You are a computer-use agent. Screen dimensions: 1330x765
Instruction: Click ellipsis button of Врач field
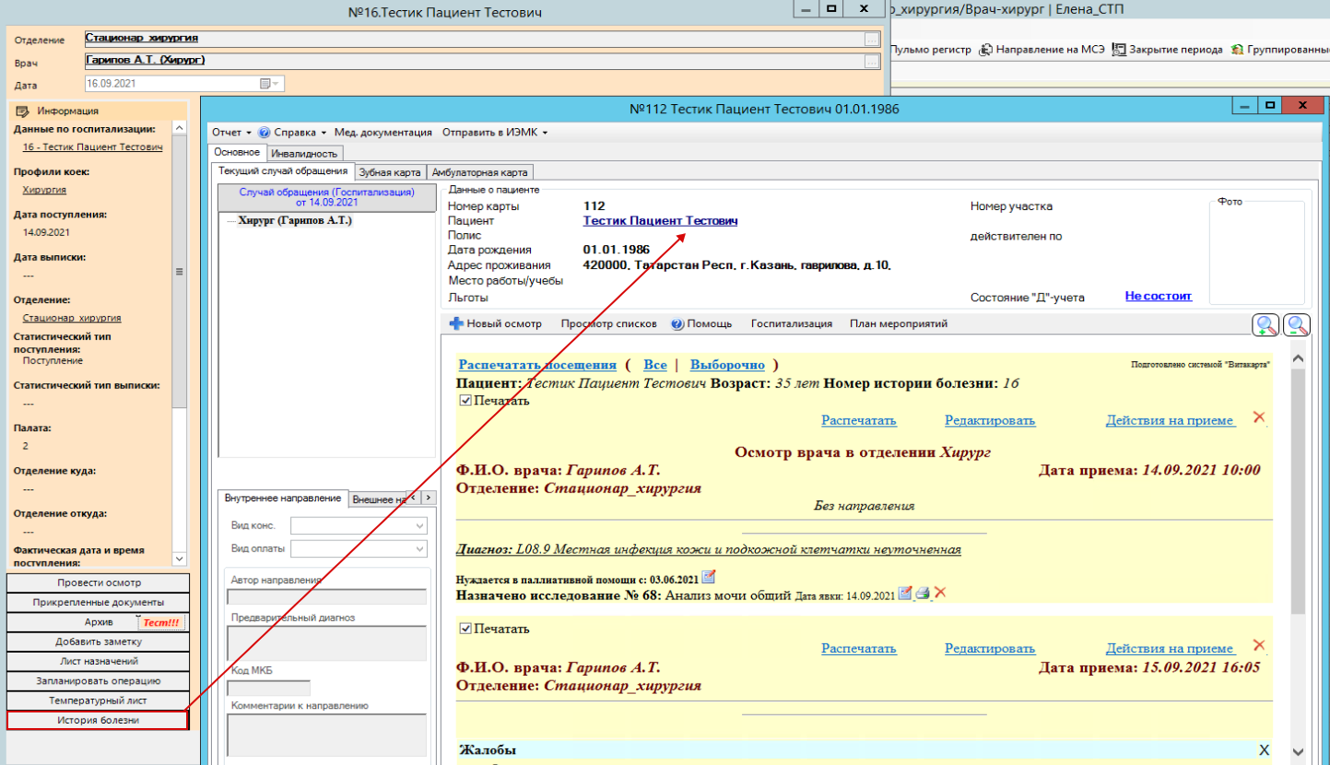click(871, 61)
